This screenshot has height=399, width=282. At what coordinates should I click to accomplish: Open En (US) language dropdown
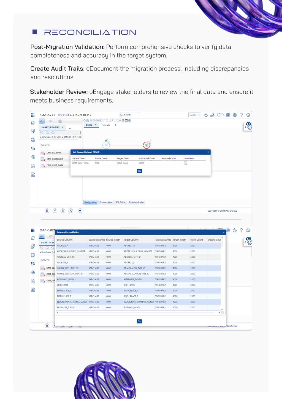(195, 115)
